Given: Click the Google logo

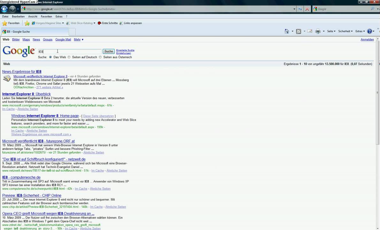Looking at the screenshot, I should (x=19, y=51).
